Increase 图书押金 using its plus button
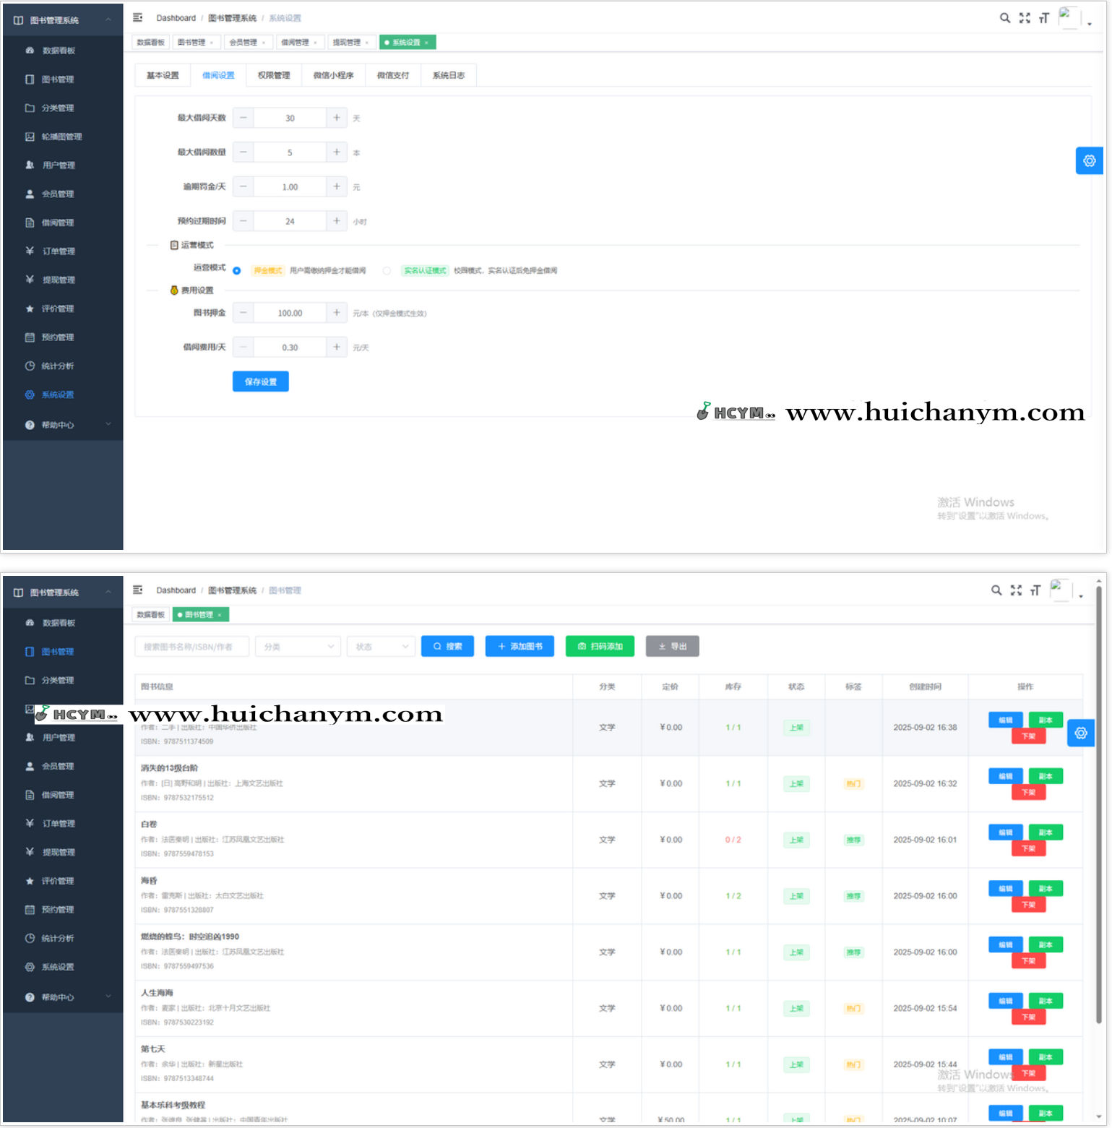The height and width of the screenshot is (1128, 1112). [x=337, y=313]
